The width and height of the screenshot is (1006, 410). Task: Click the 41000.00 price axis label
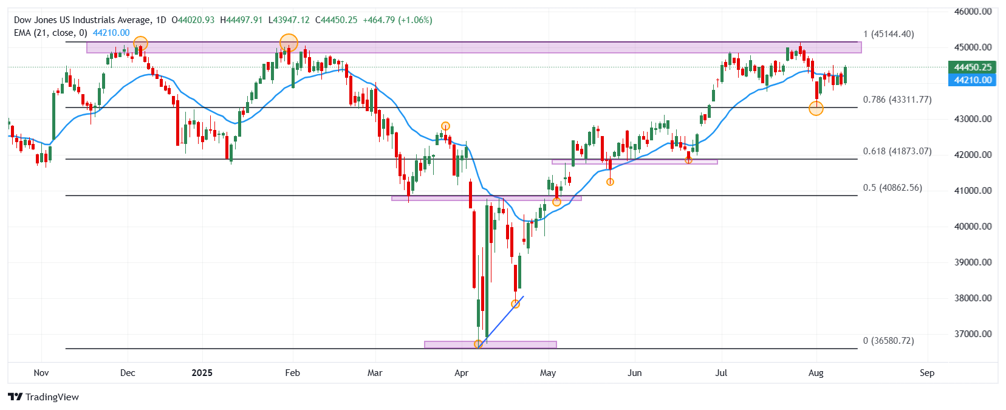[x=973, y=191]
